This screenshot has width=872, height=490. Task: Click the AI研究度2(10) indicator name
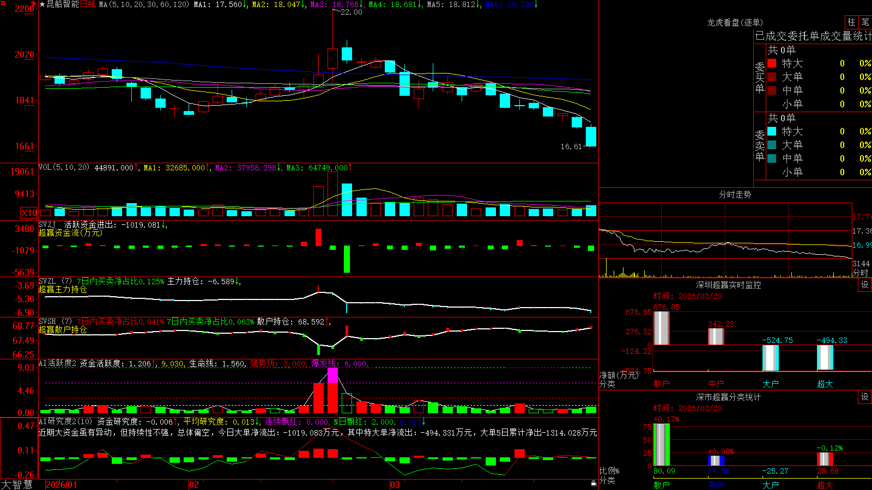tap(65, 421)
